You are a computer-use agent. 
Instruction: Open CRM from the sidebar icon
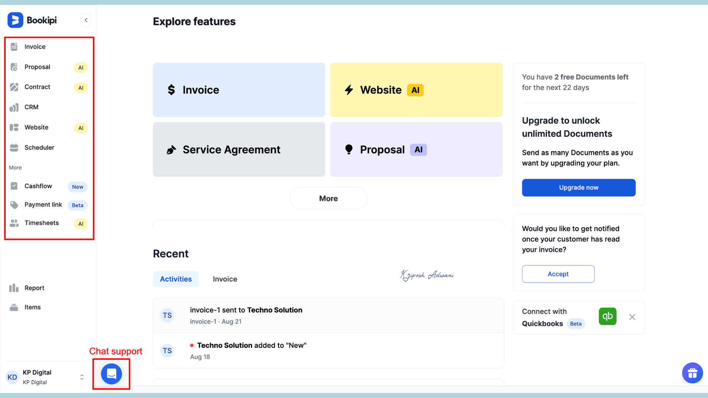click(14, 107)
